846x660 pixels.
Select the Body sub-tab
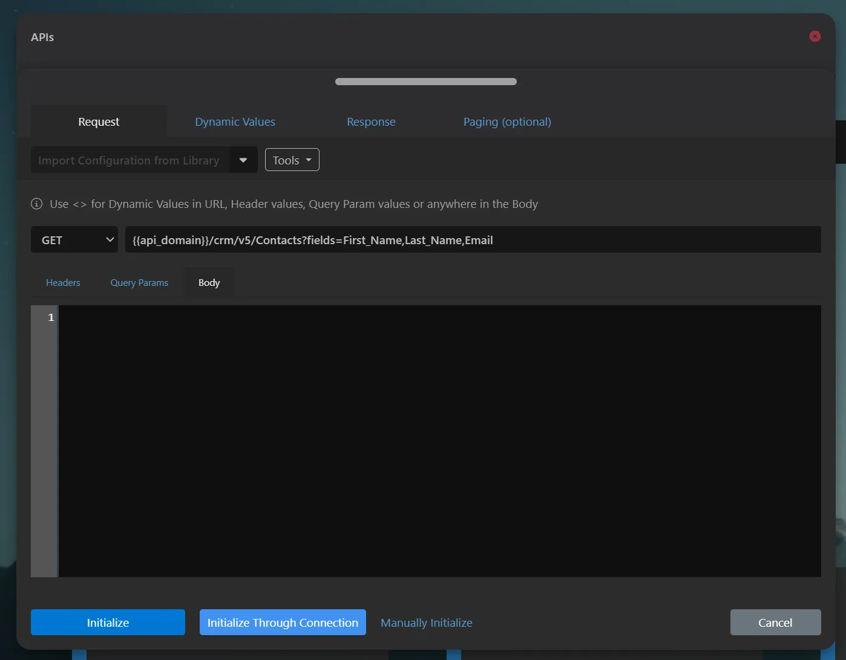(x=209, y=282)
